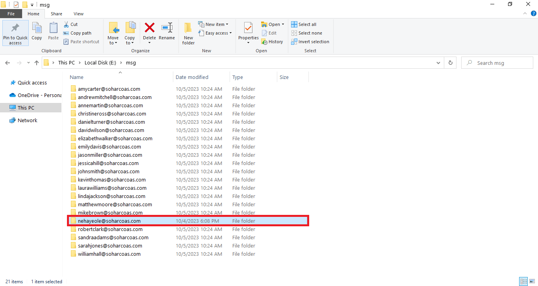Click the Copy icon in the Clipboard group

37,31
